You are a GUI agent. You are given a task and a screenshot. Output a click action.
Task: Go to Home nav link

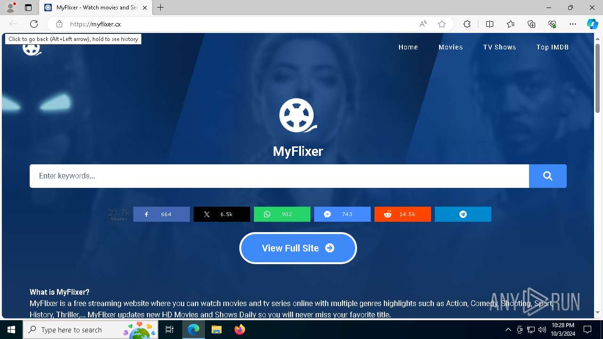(408, 47)
